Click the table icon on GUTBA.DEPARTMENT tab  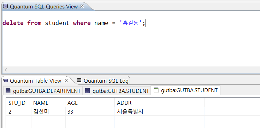pyautogui.click(x=8, y=90)
